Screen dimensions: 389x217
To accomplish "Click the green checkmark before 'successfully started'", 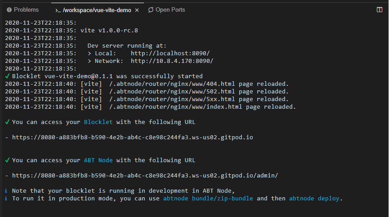I will point(7,76).
